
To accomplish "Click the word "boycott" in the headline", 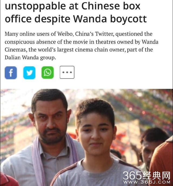I will point(128,19).
